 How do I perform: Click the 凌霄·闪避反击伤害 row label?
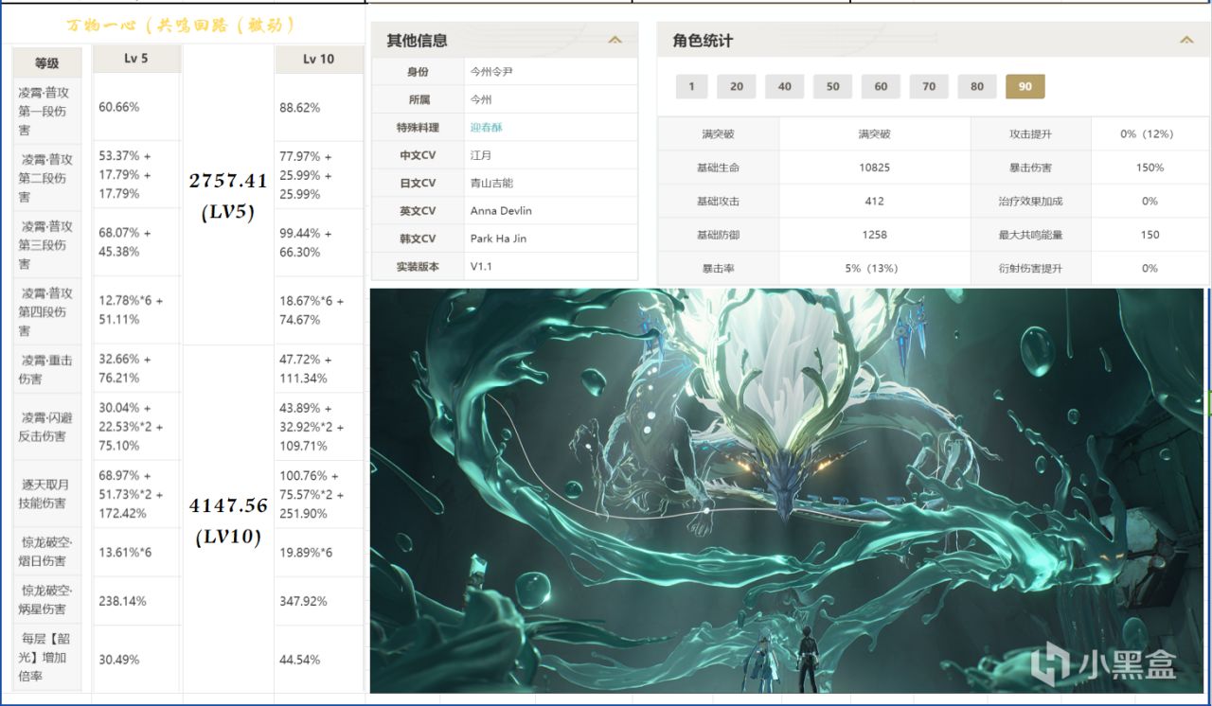tap(45, 427)
